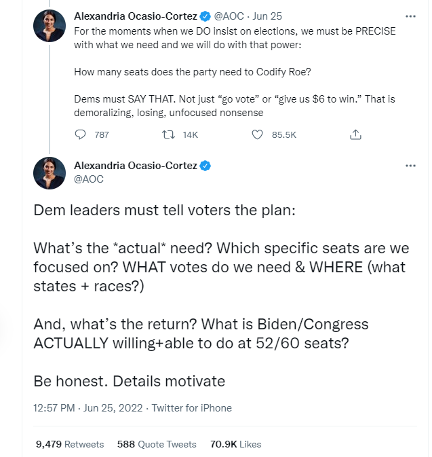This screenshot has height=457, width=432.
Task: Click the Twitter for iPhone source link
Action: [191, 408]
